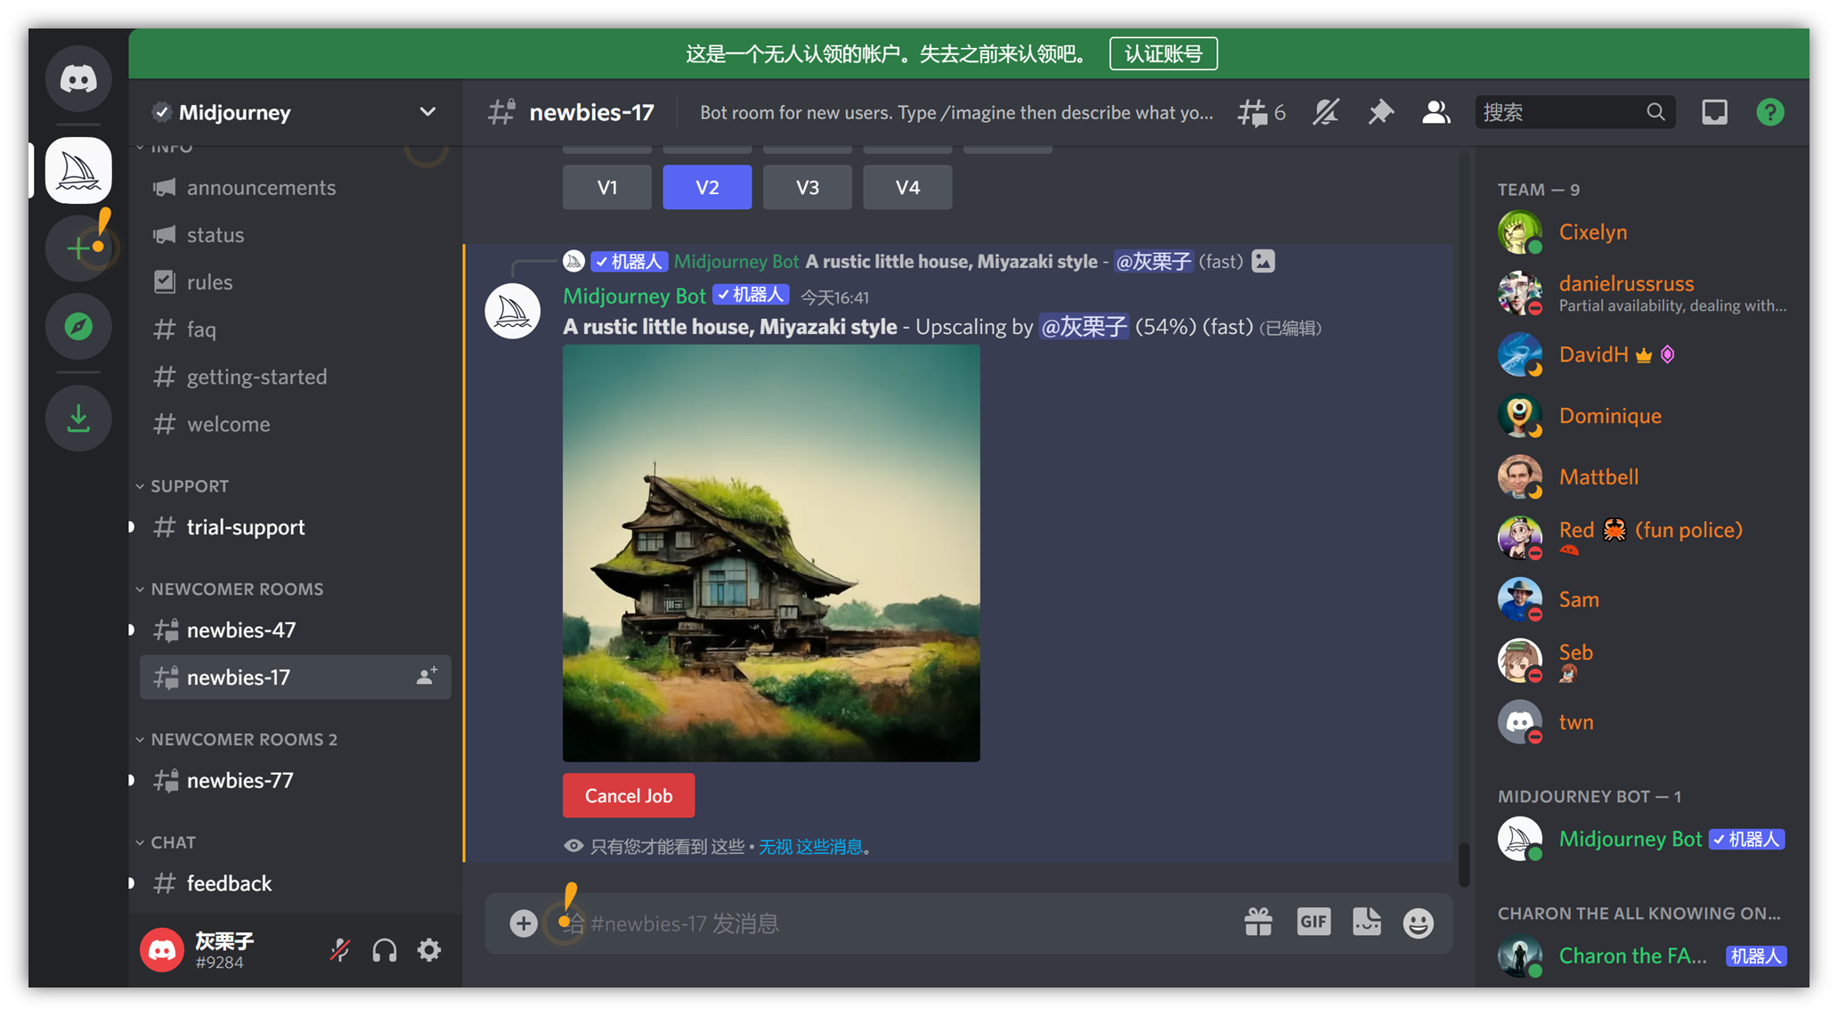Open Midjourney server dropdown menu
The width and height of the screenshot is (1838, 1016).
point(427,112)
